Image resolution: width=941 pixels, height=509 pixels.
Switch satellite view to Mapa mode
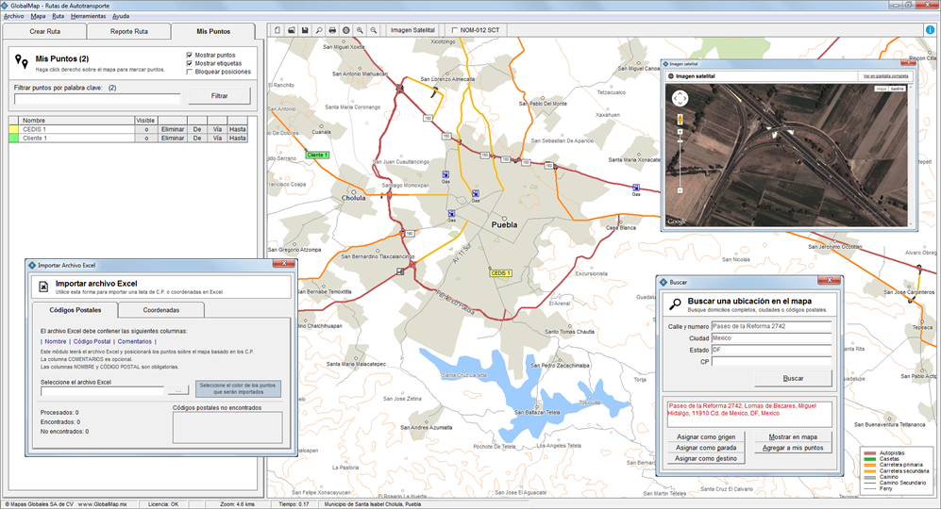(x=881, y=89)
